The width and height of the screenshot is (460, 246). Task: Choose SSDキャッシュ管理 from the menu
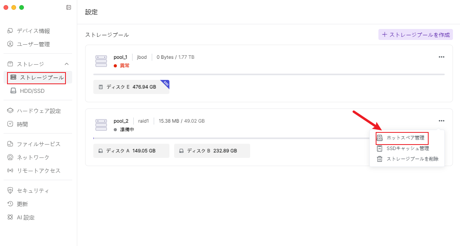point(407,148)
